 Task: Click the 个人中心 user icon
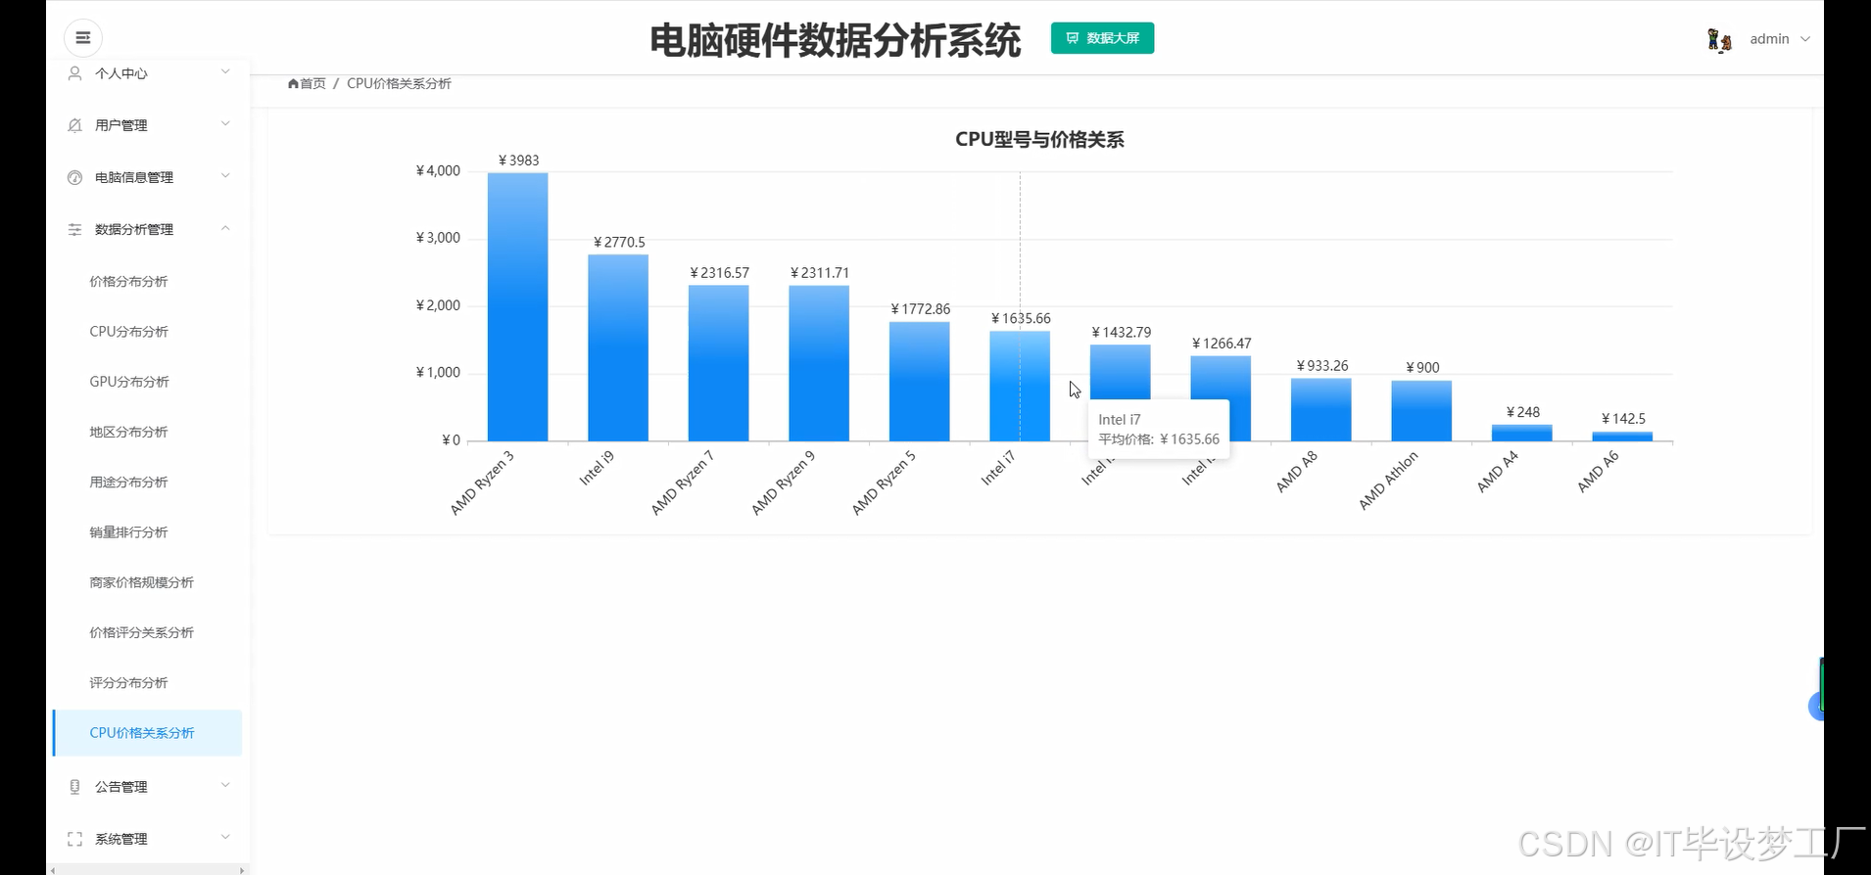(x=74, y=73)
